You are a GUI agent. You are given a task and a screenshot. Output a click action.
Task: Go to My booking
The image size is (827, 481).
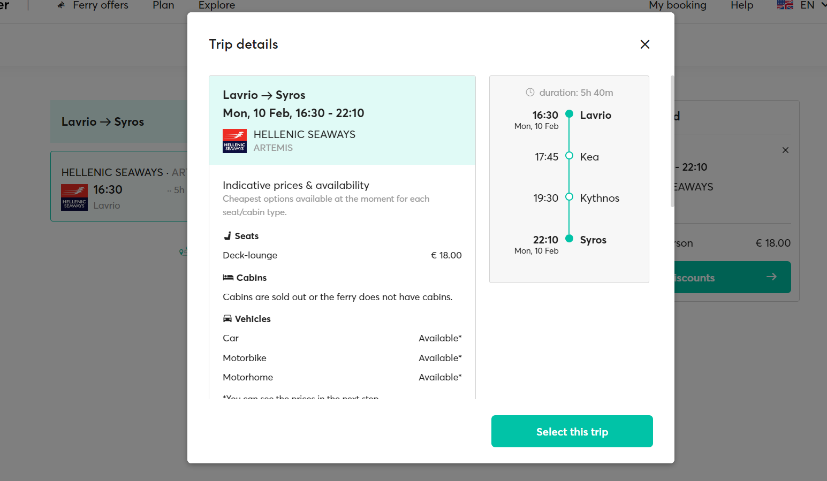[677, 5]
